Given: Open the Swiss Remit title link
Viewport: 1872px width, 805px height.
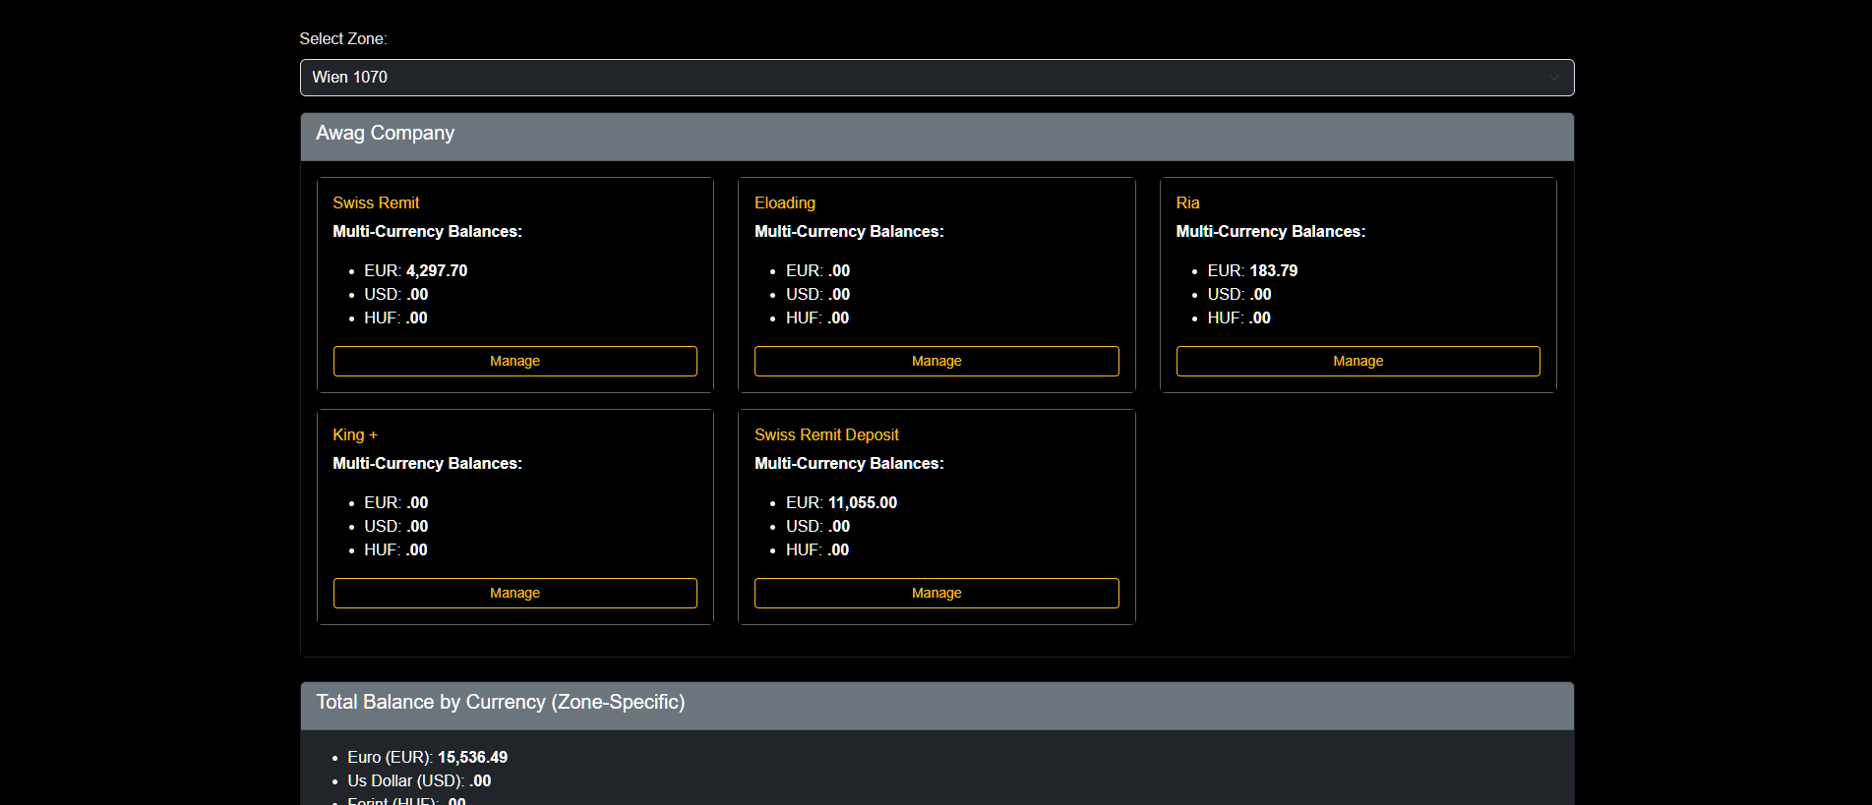Looking at the screenshot, I should click(376, 202).
